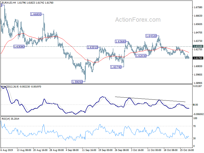
Task: Click the 11 Sep 16:00 date label
Action: [x=89, y=150]
